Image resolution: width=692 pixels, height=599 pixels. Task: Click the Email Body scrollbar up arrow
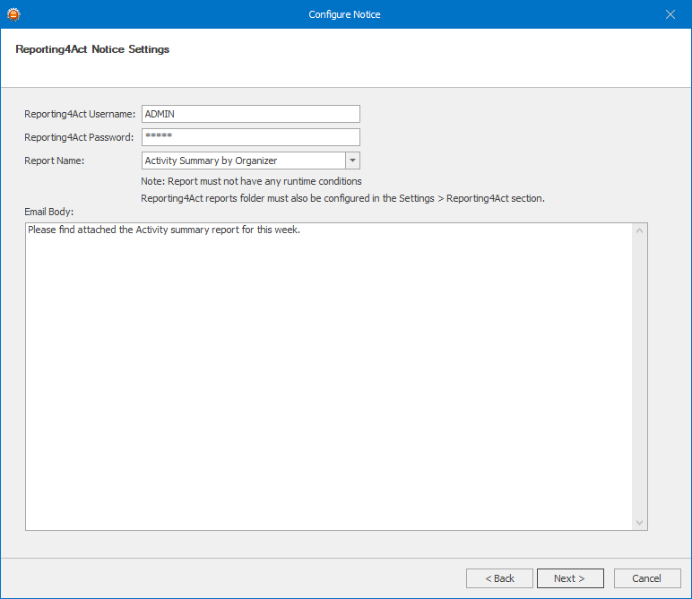click(639, 230)
